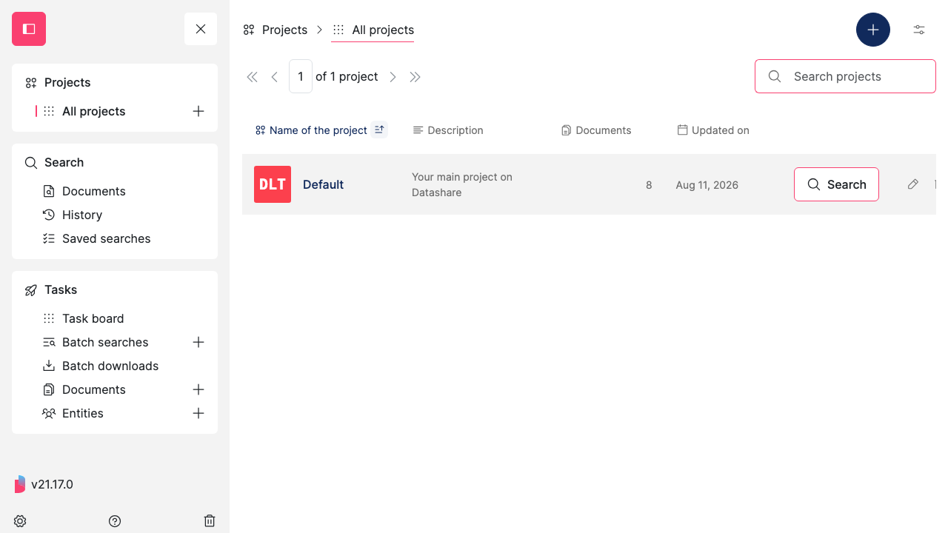Click the pencil edit icon for Default
The height and width of the screenshot is (533, 948).
(913, 184)
